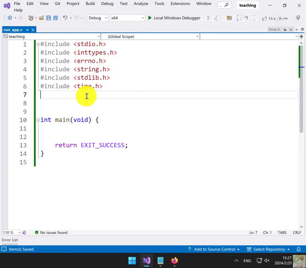Image resolution: width=306 pixels, height=268 pixels.
Task: Show hidden system tray icons
Action: tap(236, 261)
